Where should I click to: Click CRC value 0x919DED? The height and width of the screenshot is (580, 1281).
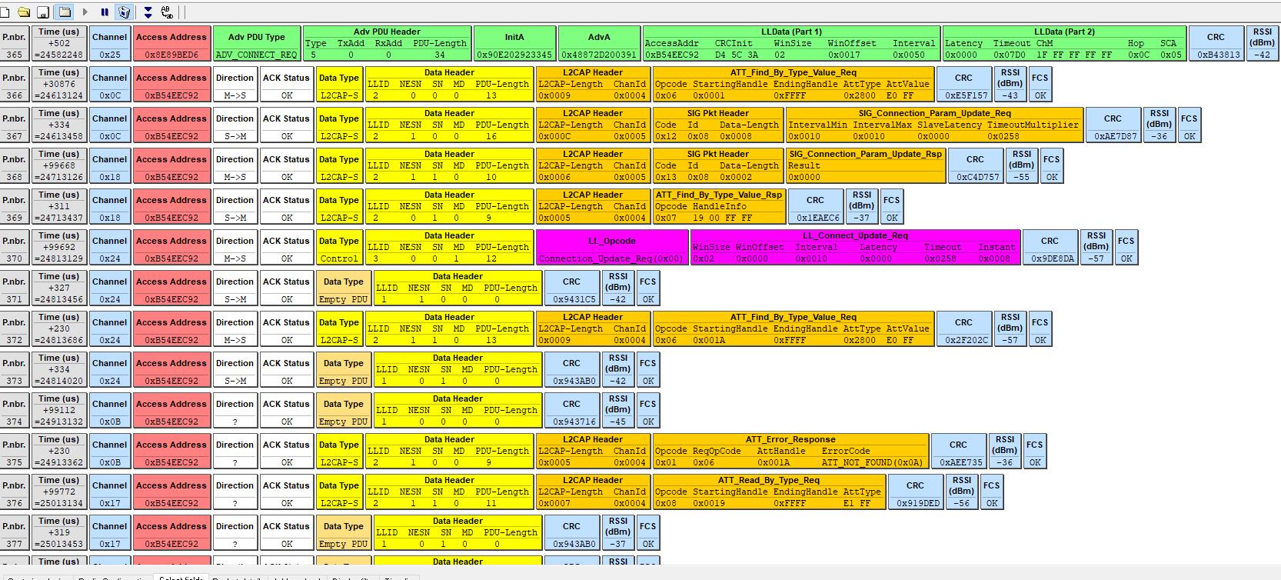(915, 492)
